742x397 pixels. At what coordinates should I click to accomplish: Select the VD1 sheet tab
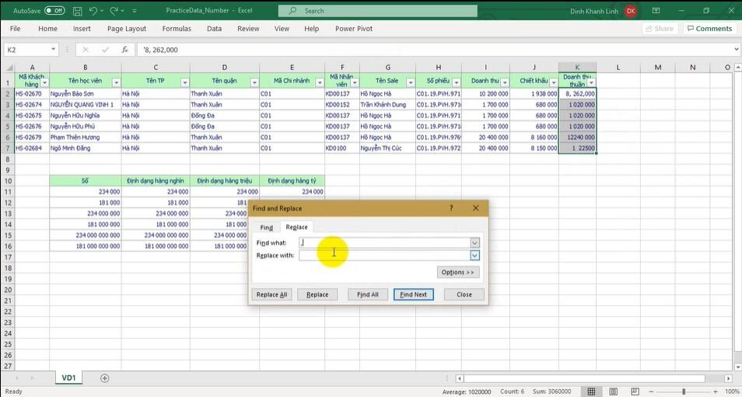(x=68, y=378)
